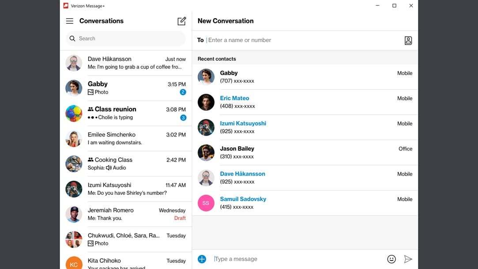Open Jeremiah Romero's draft conversation

click(x=126, y=214)
